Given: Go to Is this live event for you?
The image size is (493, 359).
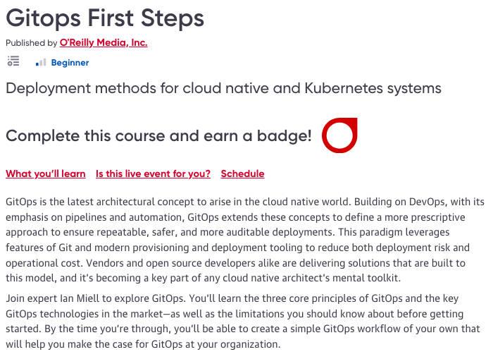Looking at the screenshot, I should pyautogui.click(x=153, y=174).
